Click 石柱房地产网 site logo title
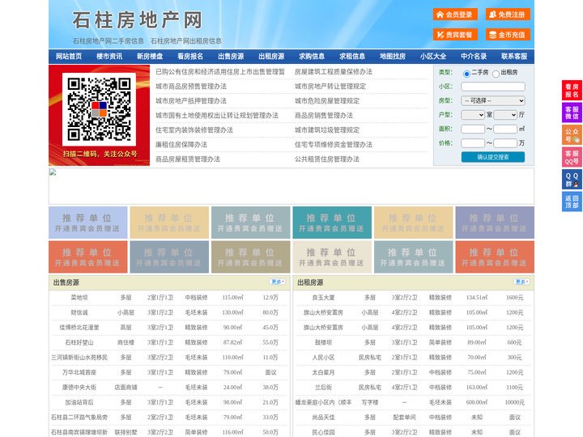This screenshot has width=583, height=437. pyautogui.click(x=137, y=20)
